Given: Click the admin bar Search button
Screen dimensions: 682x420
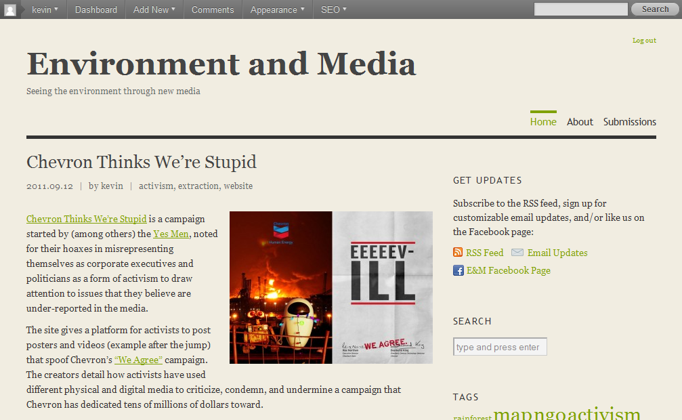Looking at the screenshot, I should 655,9.
